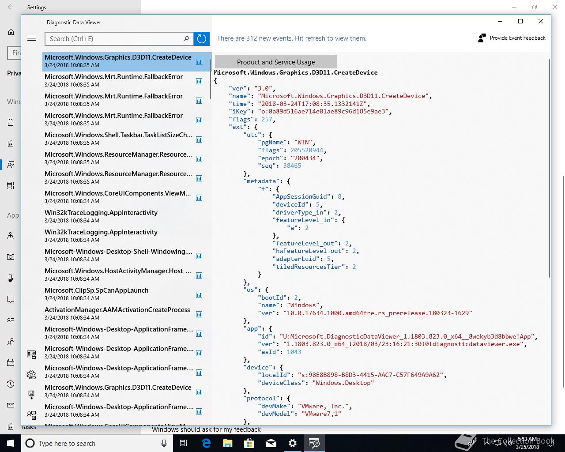
Task: Open Task View from the taskbar
Action: click(184, 443)
